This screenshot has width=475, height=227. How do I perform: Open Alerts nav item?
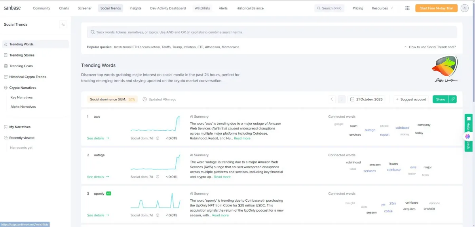click(223, 8)
